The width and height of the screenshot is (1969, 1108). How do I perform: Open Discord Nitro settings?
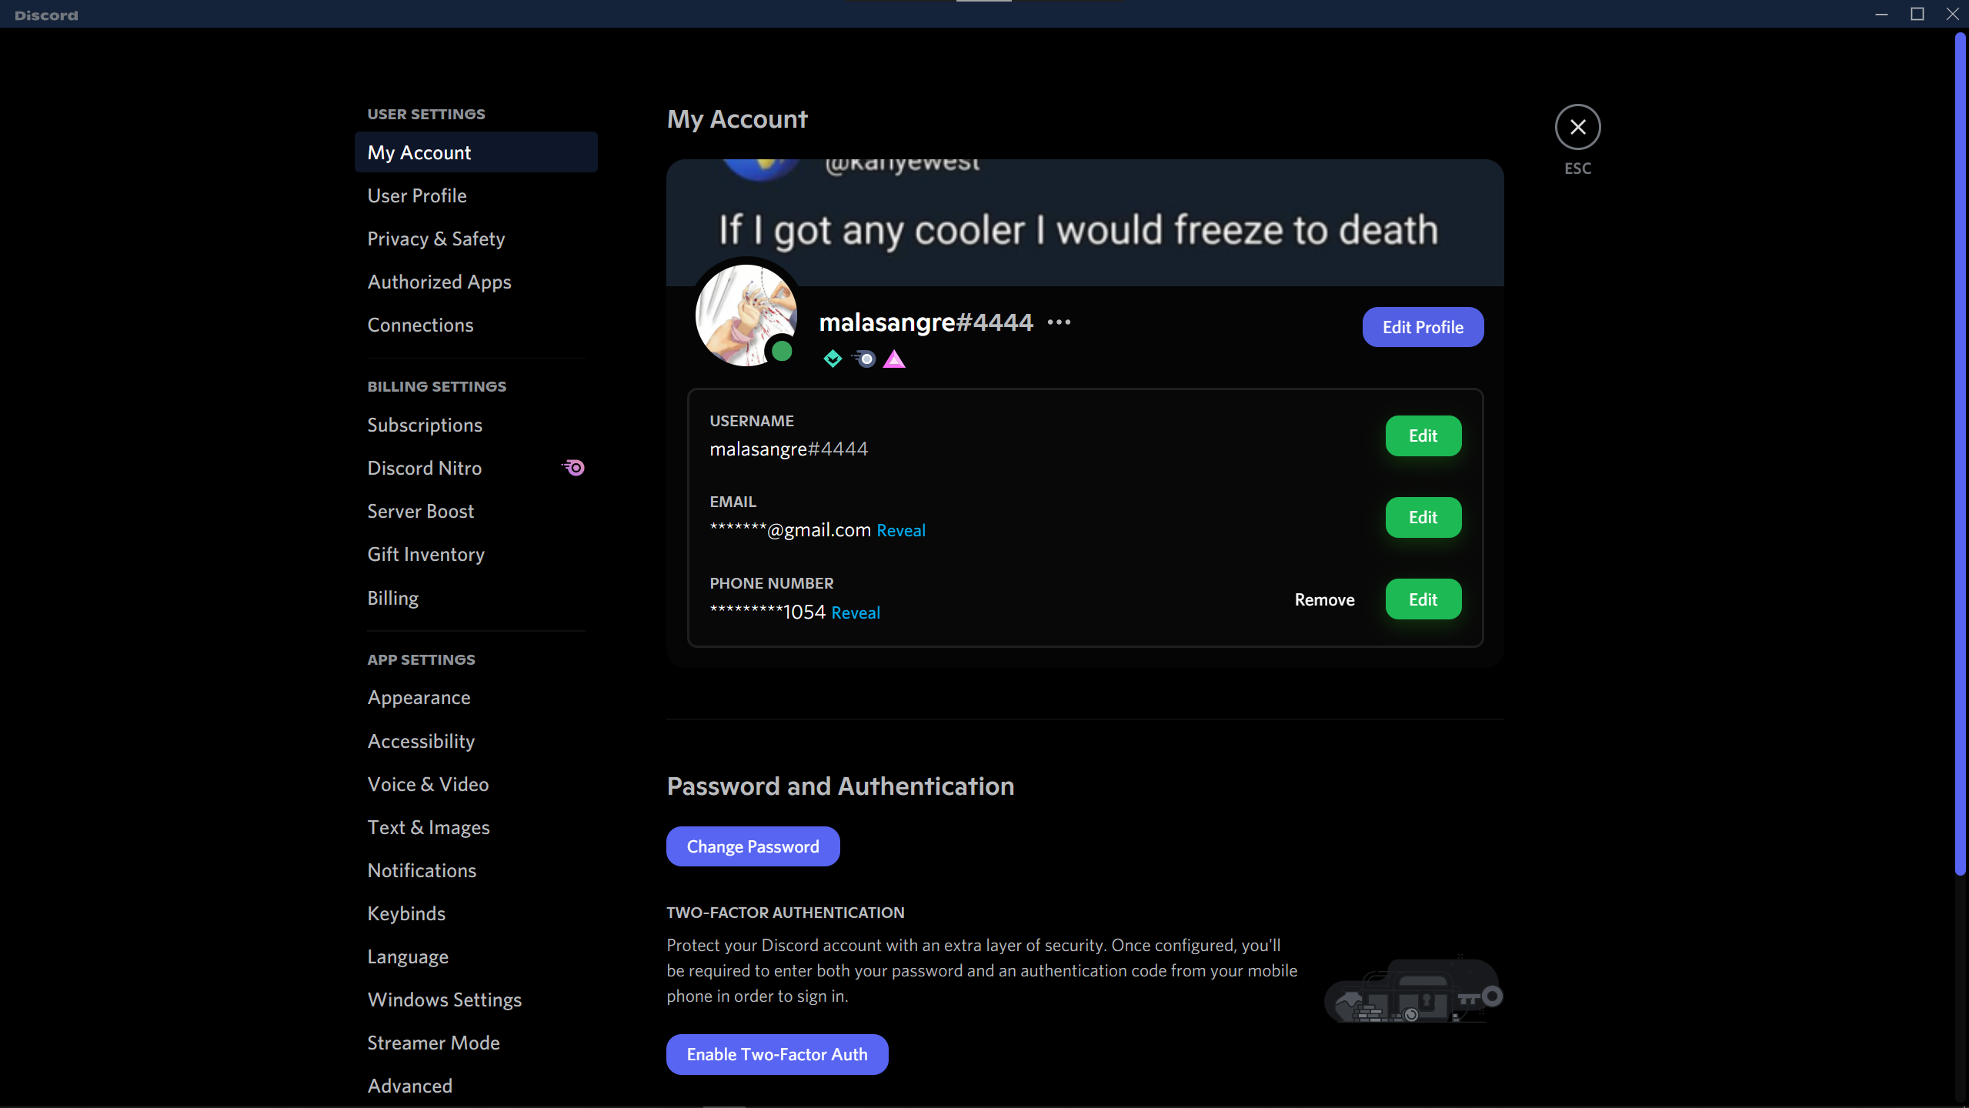[x=476, y=468]
